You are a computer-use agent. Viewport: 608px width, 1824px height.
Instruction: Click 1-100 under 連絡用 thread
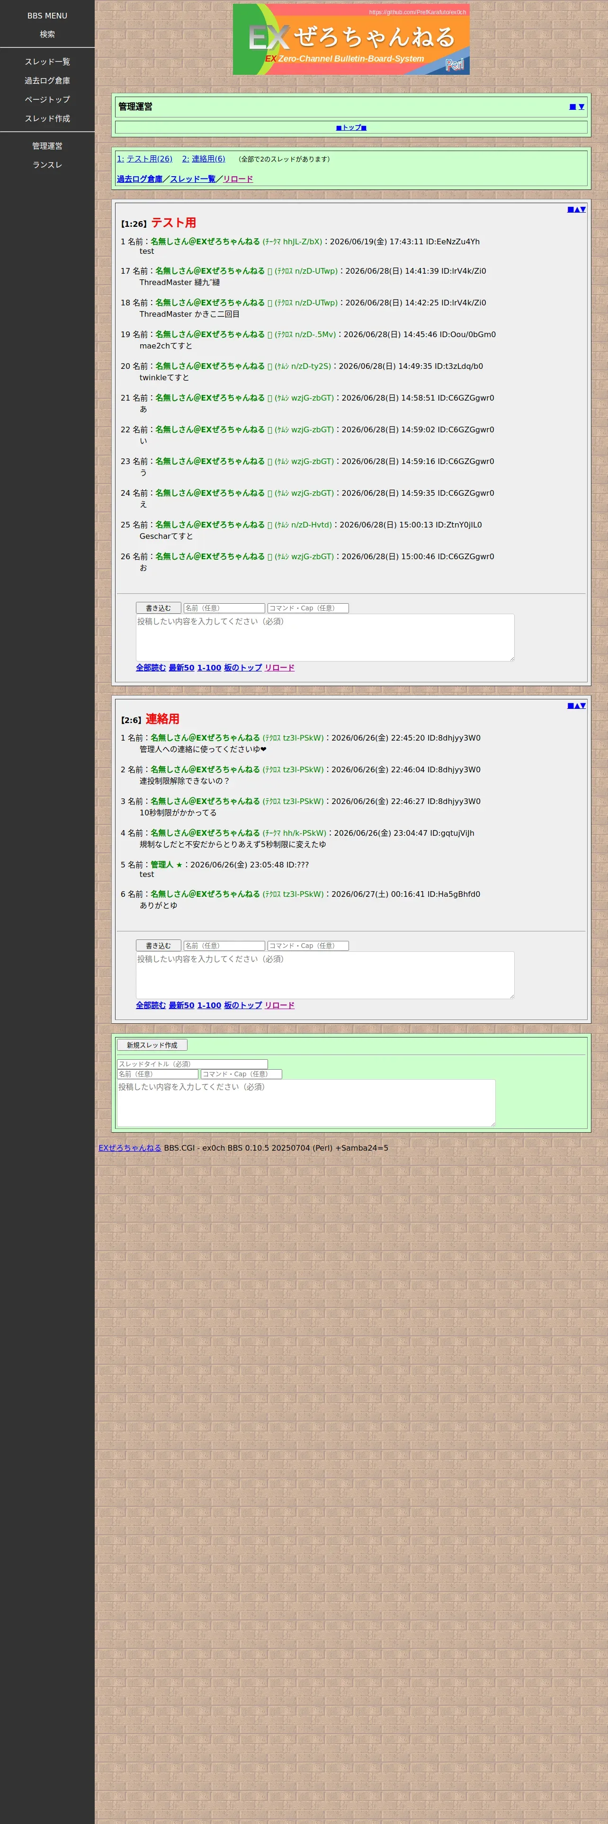pyautogui.click(x=209, y=1005)
